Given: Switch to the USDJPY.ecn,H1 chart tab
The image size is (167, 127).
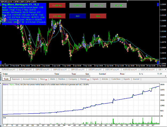Looking at the screenshot, I should point(95,70).
